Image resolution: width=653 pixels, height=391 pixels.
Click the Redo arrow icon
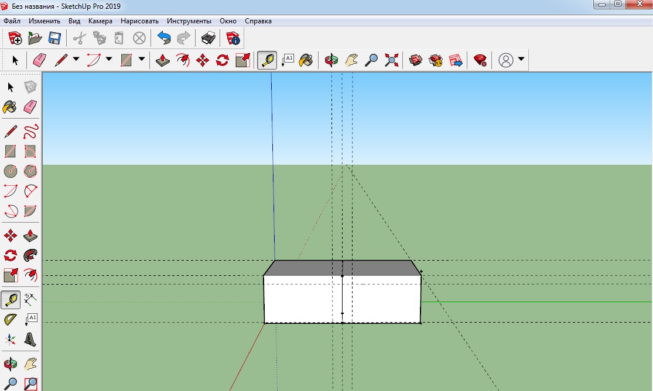(x=184, y=38)
